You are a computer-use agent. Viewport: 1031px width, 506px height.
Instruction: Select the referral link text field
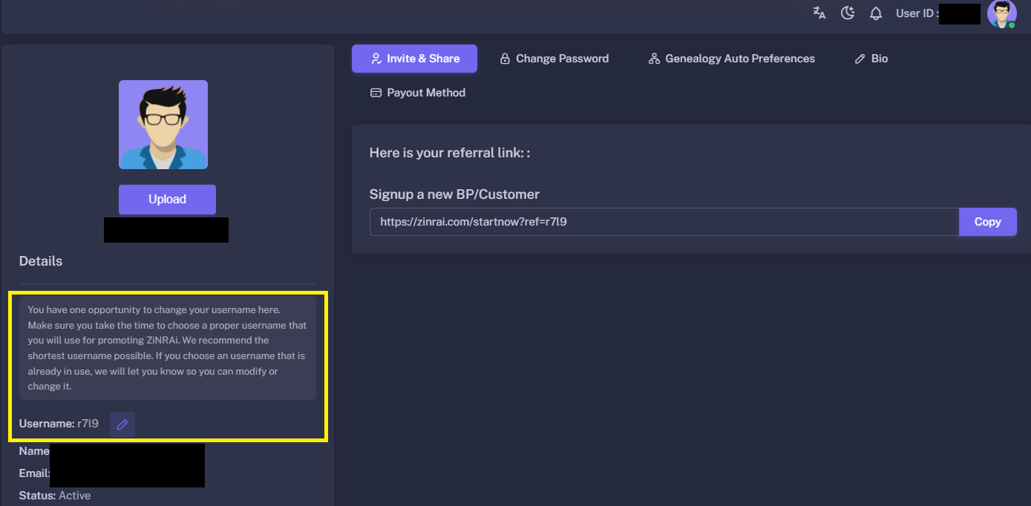(x=664, y=222)
